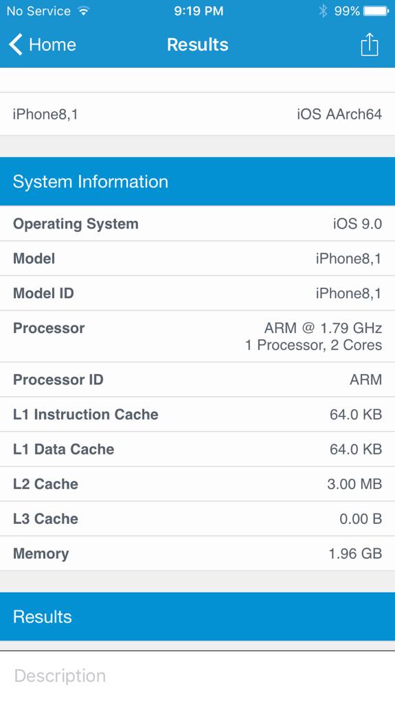Select the blue Results section header
The image size is (395, 703).
point(198,617)
